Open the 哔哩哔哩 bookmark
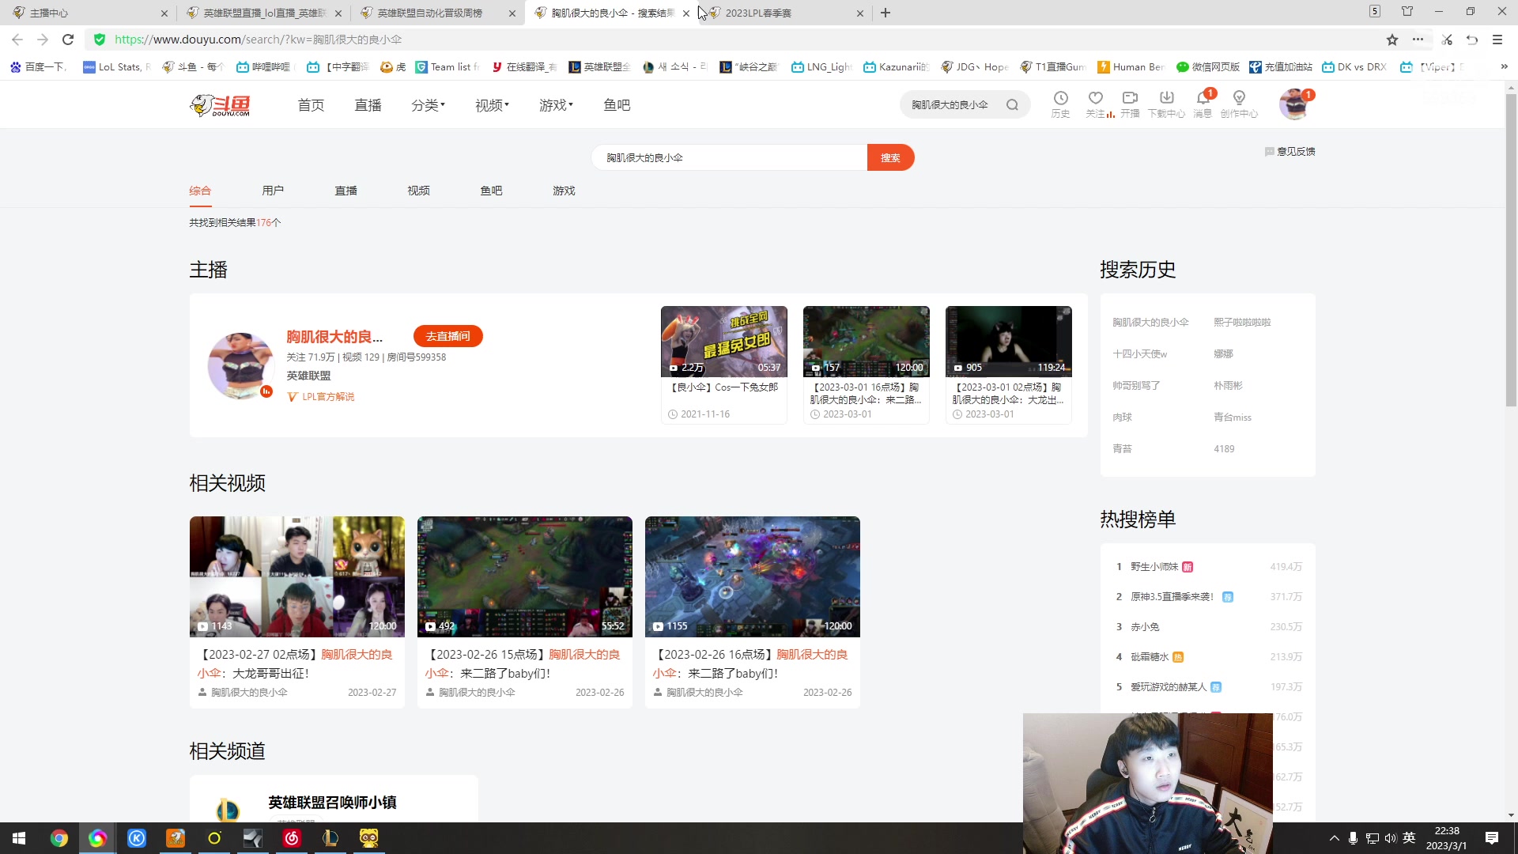The width and height of the screenshot is (1518, 854). tap(264, 67)
